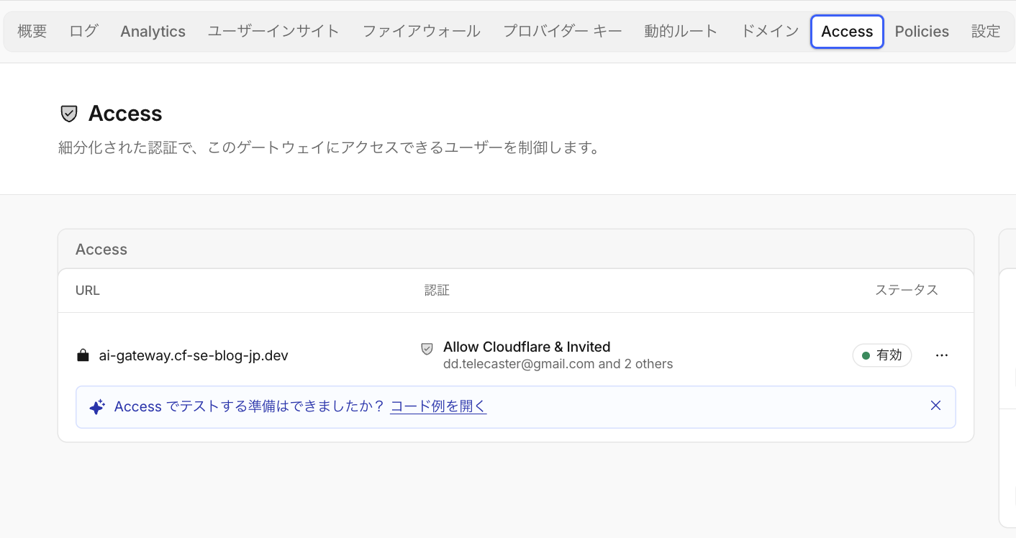Click the ai-gateway.cf-se-blog-jp.dev URL
Viewport: 1016px width, 538px height.
194,355
